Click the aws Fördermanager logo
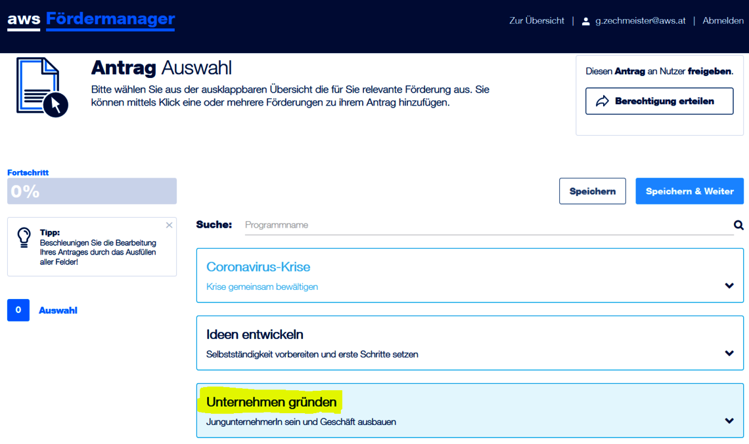Image resolution: width=749 pixels, height=444 pixels. click(91, 20)
